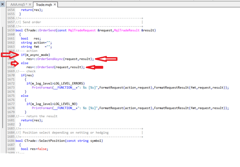Click 'FormatRequestResult' on line 1673

(171, 88)
